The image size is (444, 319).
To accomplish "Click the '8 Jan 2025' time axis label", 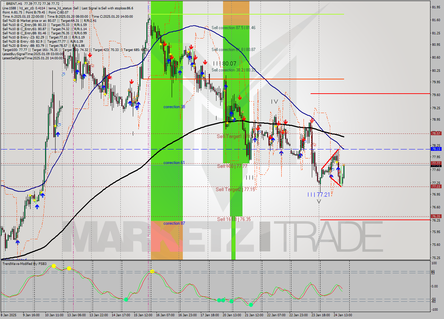I will click(x=8, y=315).
